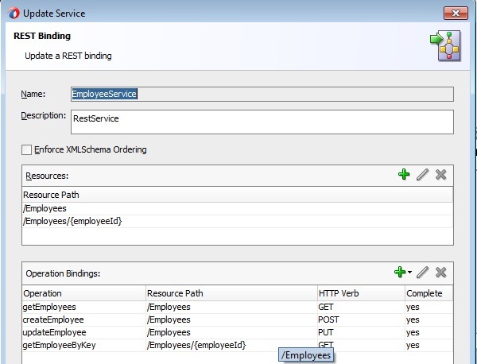
Task: Delete operation binding using X icon
Action: pyautogui.click(x=441, y=273)
